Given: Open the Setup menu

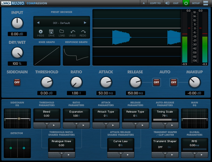Looking at the screenshot, I should pos(196,3).
